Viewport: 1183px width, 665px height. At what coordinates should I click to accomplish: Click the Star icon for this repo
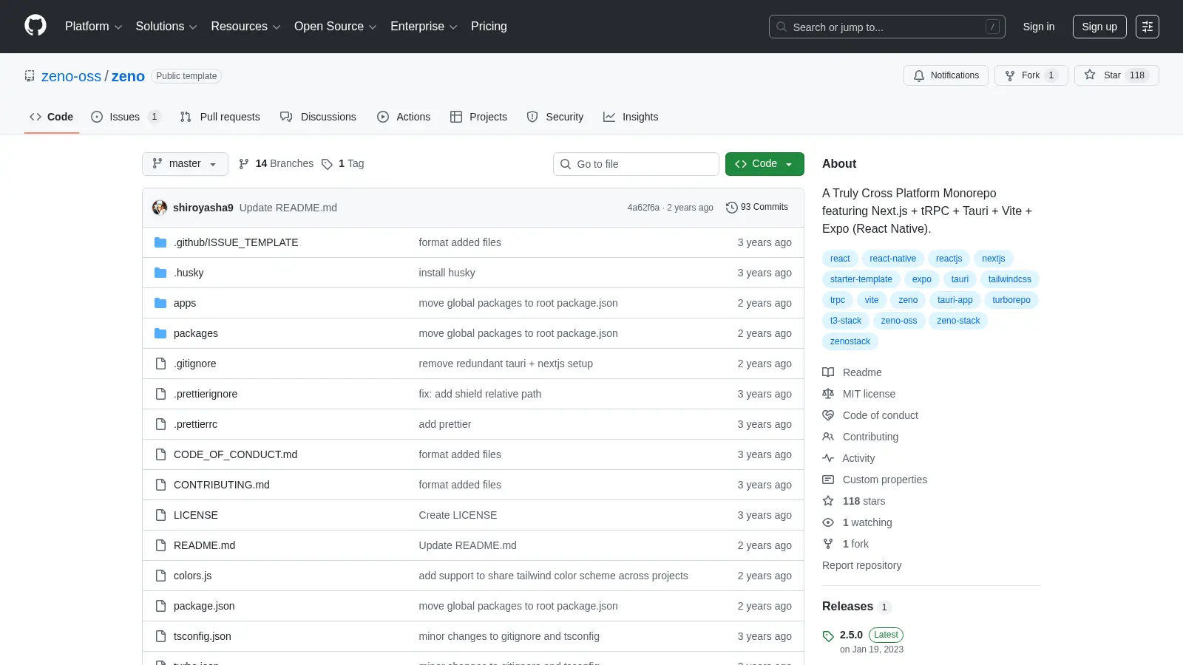[x=1090, y=75]
